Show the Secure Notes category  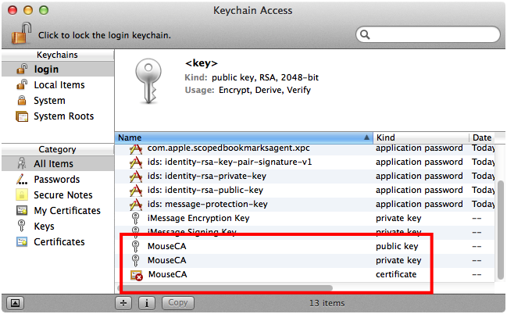click(x=58, y=195)
